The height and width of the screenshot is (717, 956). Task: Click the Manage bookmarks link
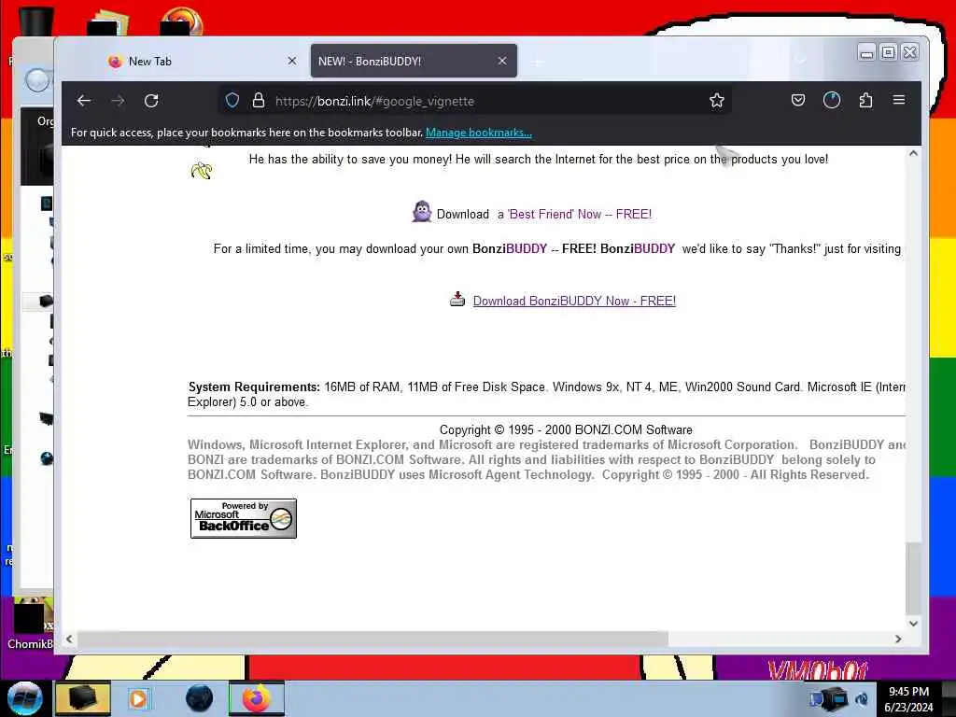479,133
